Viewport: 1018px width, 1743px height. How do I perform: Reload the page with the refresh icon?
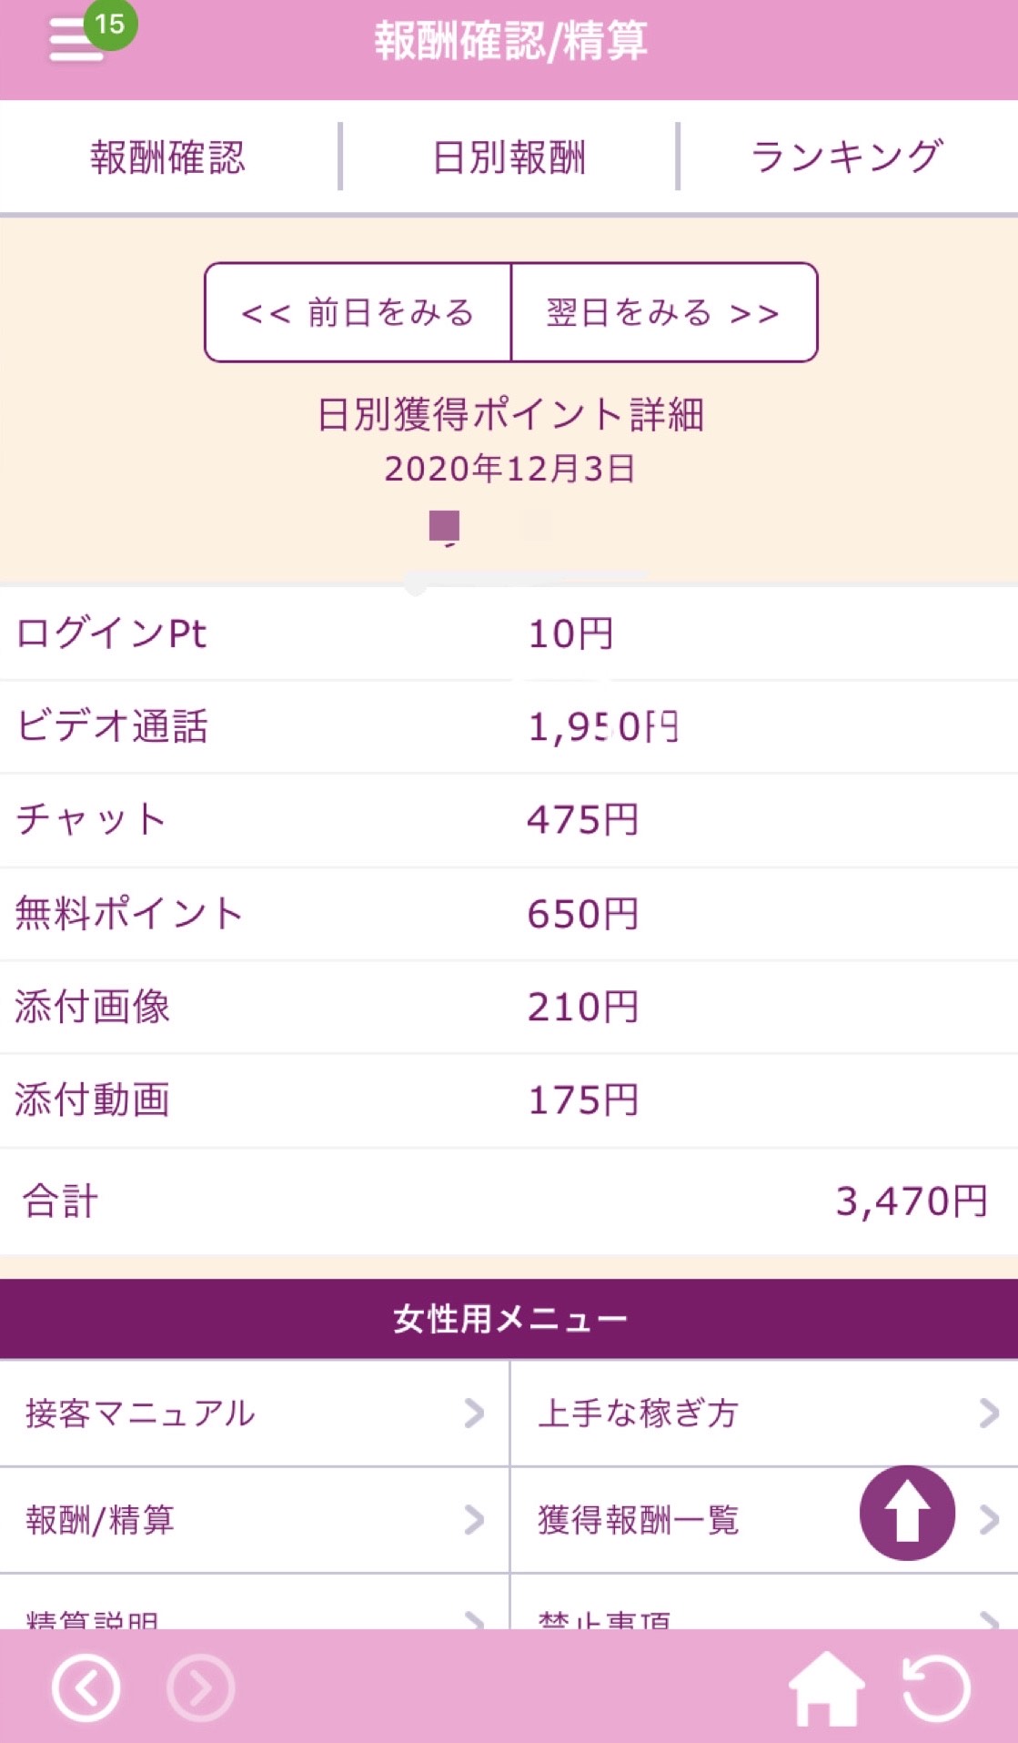coord(936,1688)
